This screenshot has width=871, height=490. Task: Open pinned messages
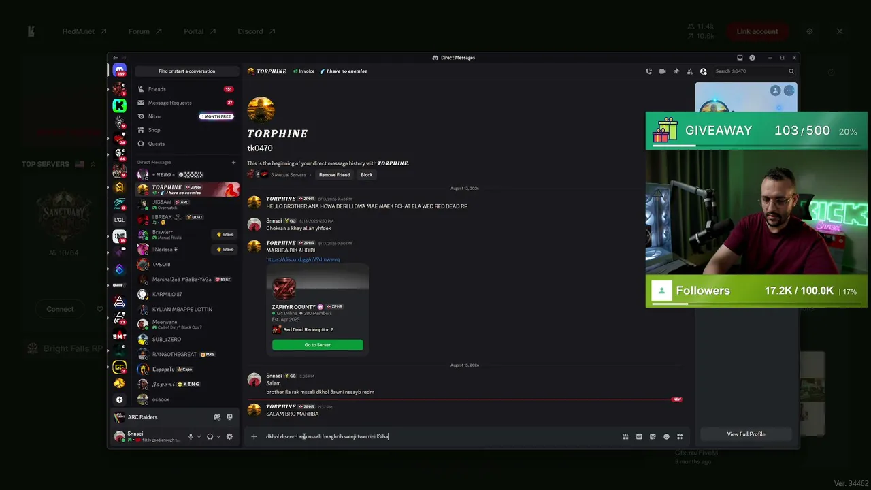coord(676,71)
